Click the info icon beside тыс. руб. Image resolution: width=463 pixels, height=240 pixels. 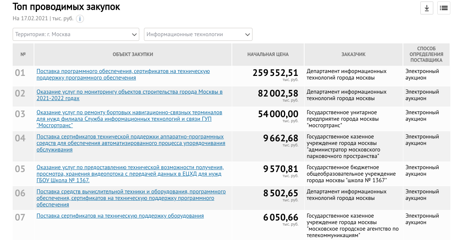80,19
